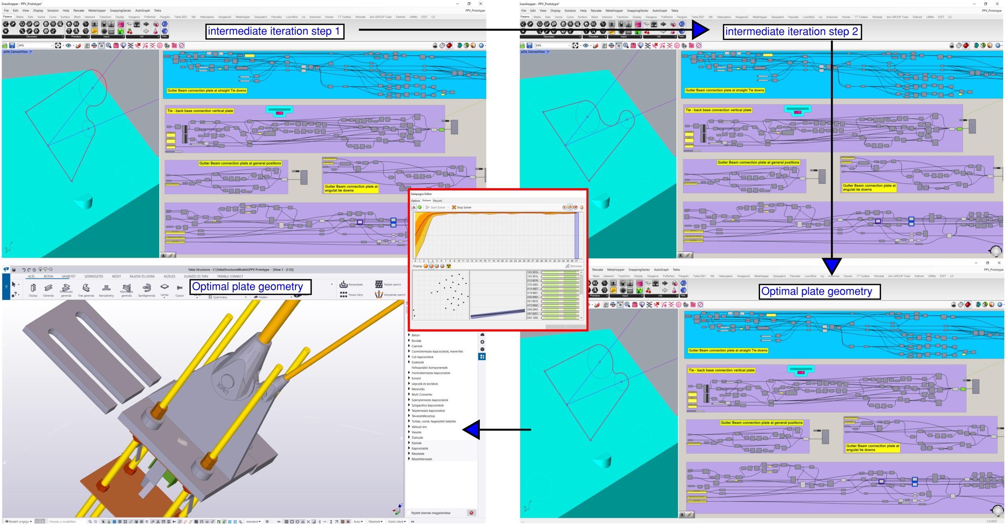
Task: Click the Reinstate button in Galapagos
Action: pos(574,266)
